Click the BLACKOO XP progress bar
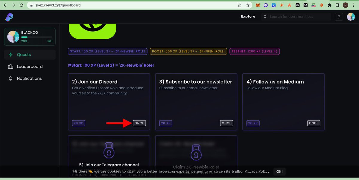 click(37, 37)
